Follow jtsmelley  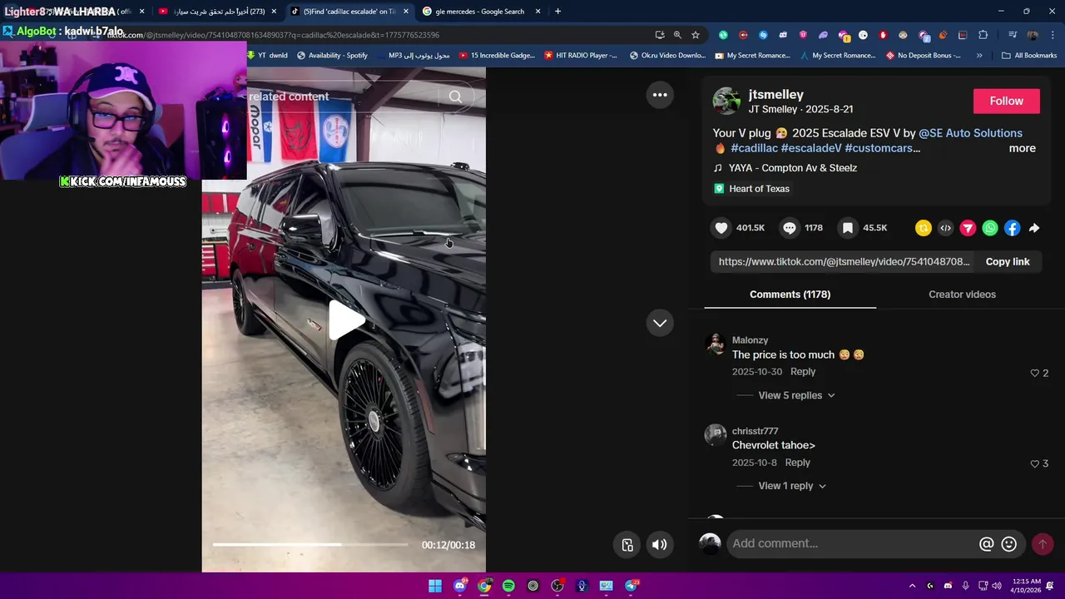[1006, 101]
